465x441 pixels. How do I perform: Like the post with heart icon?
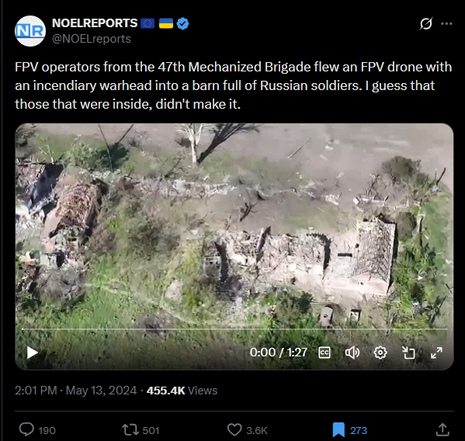click(x=234, y=429)
